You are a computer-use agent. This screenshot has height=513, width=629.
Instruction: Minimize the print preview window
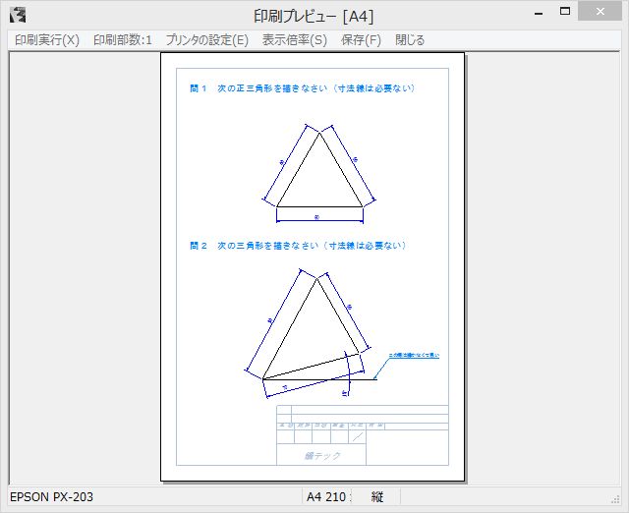point(539,13)
